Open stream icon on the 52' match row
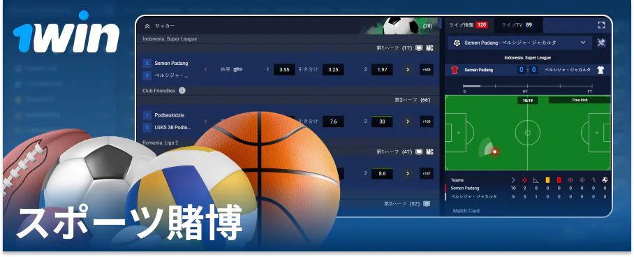 point(426,204)
